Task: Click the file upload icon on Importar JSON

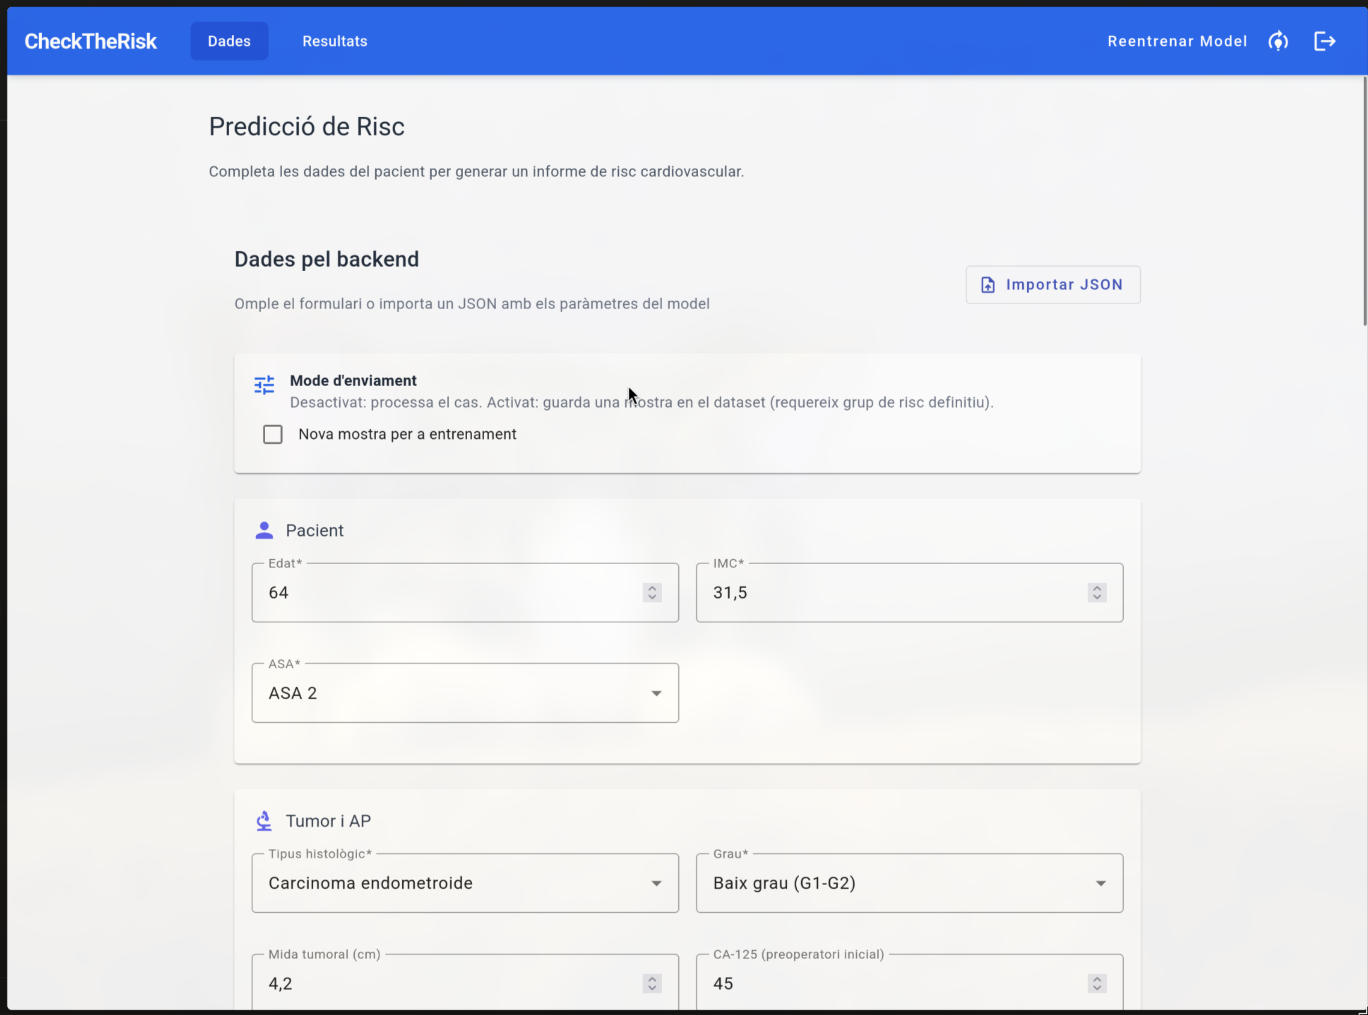Action: click(x=987, y=285)
